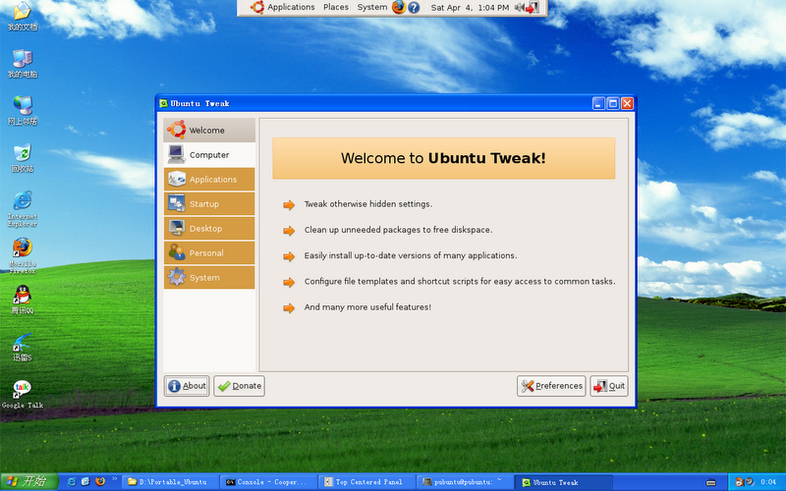Click the 'And many more useful features' text

pyautogui.click(x=367, y=307)
